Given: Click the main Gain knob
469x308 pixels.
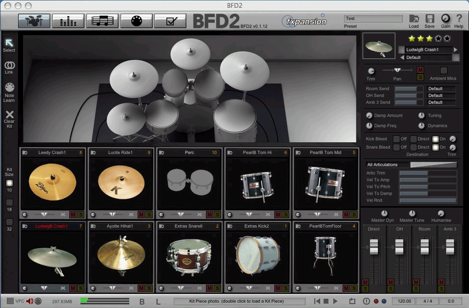Looking at the screenshot, I should coord(446,19).
